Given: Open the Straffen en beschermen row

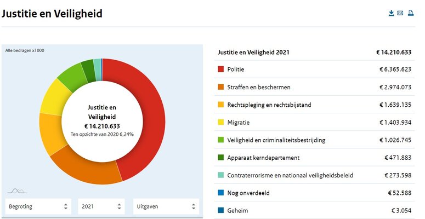Looking at the screenshot, I should 314,87.
